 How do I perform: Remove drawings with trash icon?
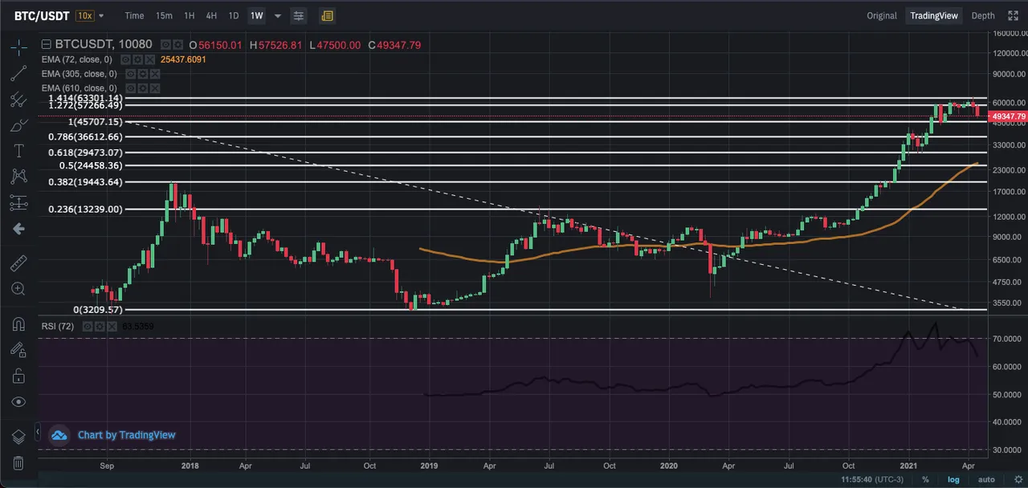18,463
